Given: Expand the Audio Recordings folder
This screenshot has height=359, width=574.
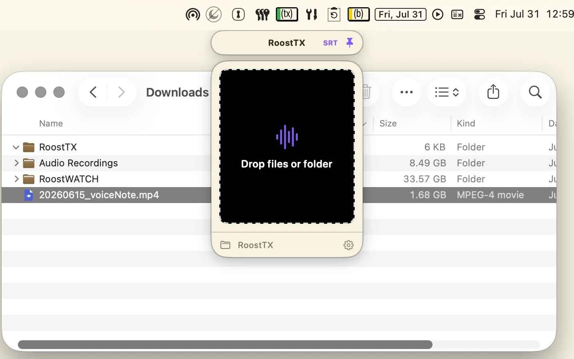Looking at the screenshot, I should (x=16, y=163).
